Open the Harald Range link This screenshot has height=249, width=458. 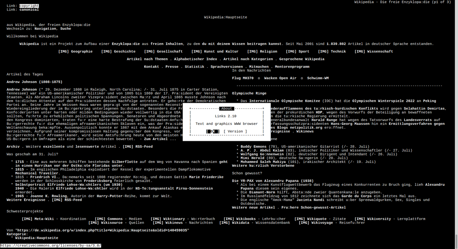[x=324, y=120]
